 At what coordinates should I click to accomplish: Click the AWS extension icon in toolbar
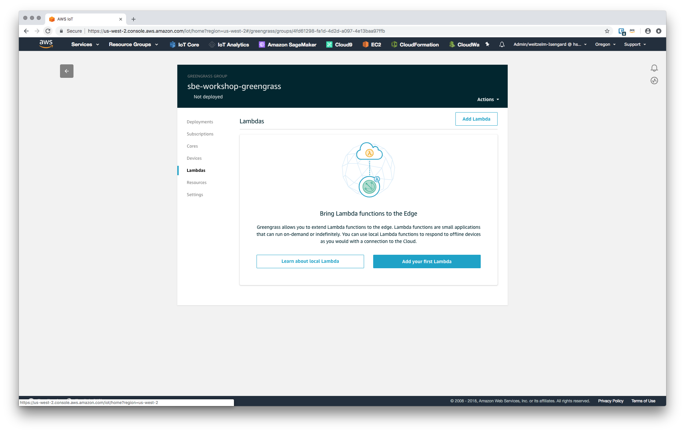(x=632, y=31)
